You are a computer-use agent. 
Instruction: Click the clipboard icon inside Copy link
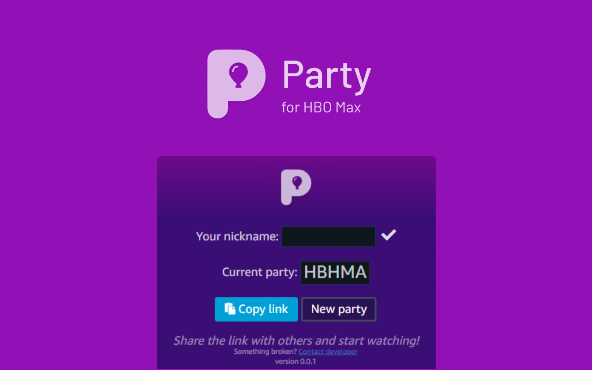(x=230, y=309)
